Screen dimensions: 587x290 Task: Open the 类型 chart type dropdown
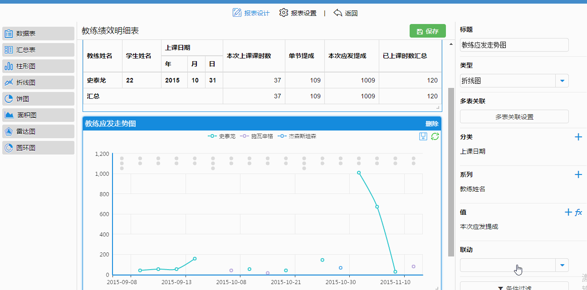(562, 81)
